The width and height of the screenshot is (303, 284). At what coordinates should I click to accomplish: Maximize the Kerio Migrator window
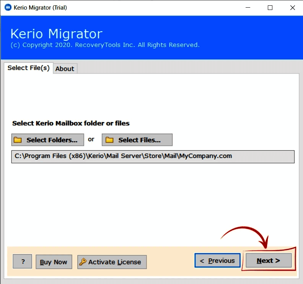point(270,7)
